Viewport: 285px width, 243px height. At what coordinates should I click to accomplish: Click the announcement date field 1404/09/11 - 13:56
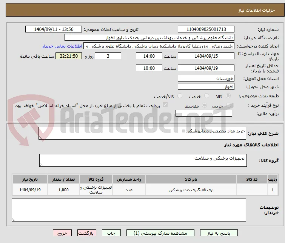[x=54, y=29]
